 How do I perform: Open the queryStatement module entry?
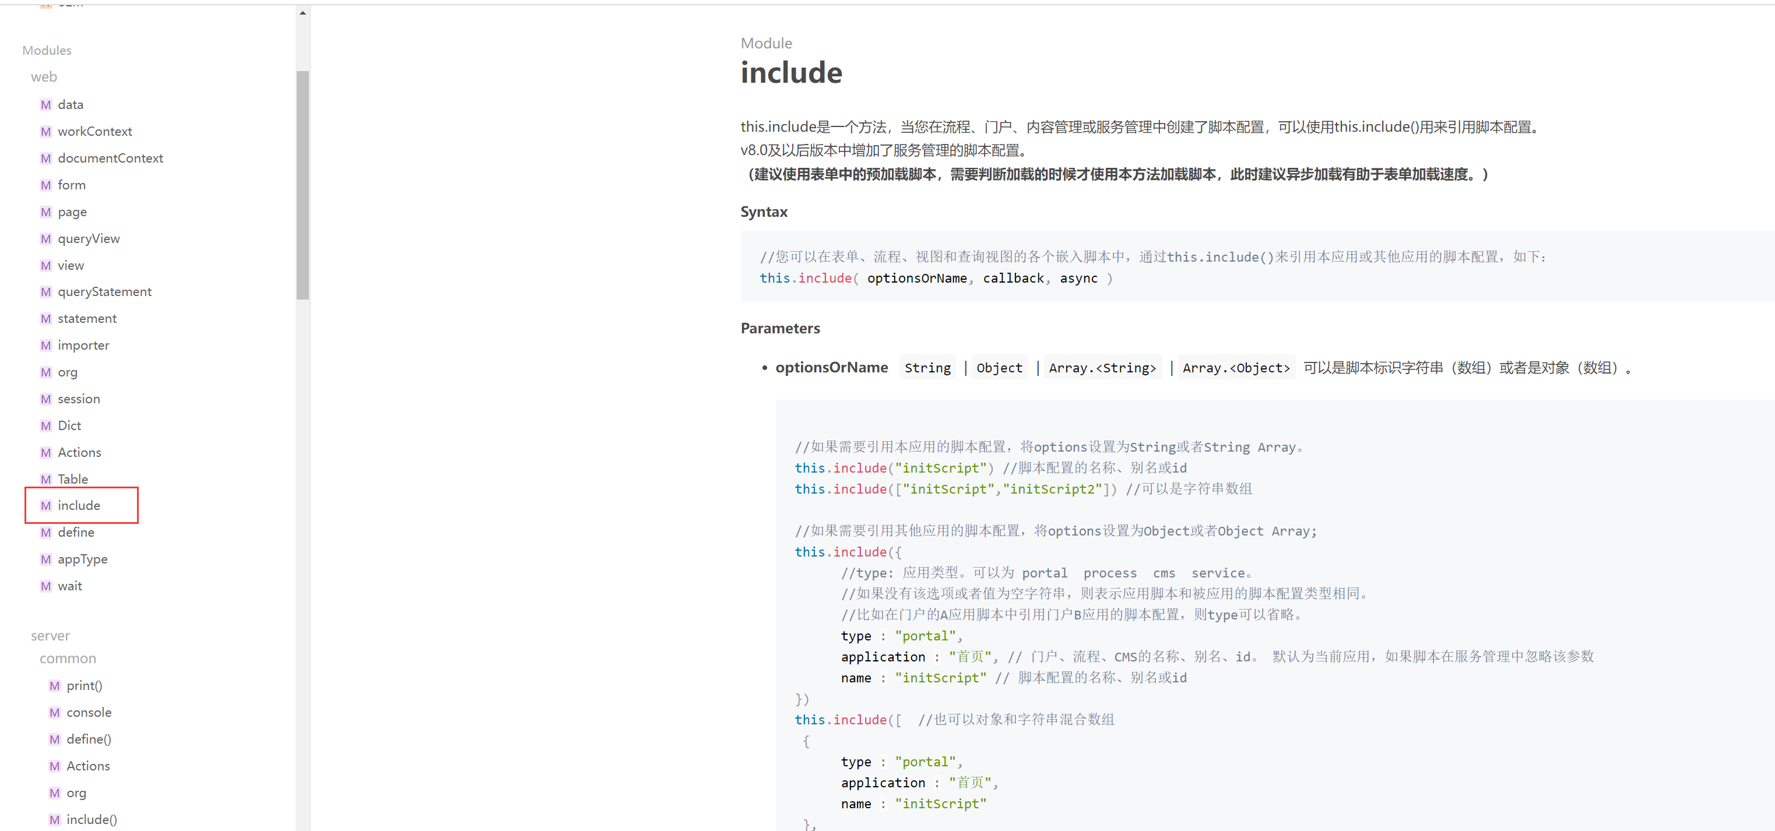pos(105,292)
